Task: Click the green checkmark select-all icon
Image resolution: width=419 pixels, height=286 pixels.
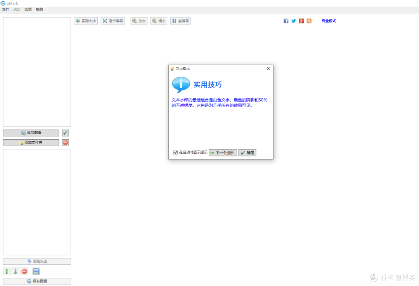Action: point(66,133)
